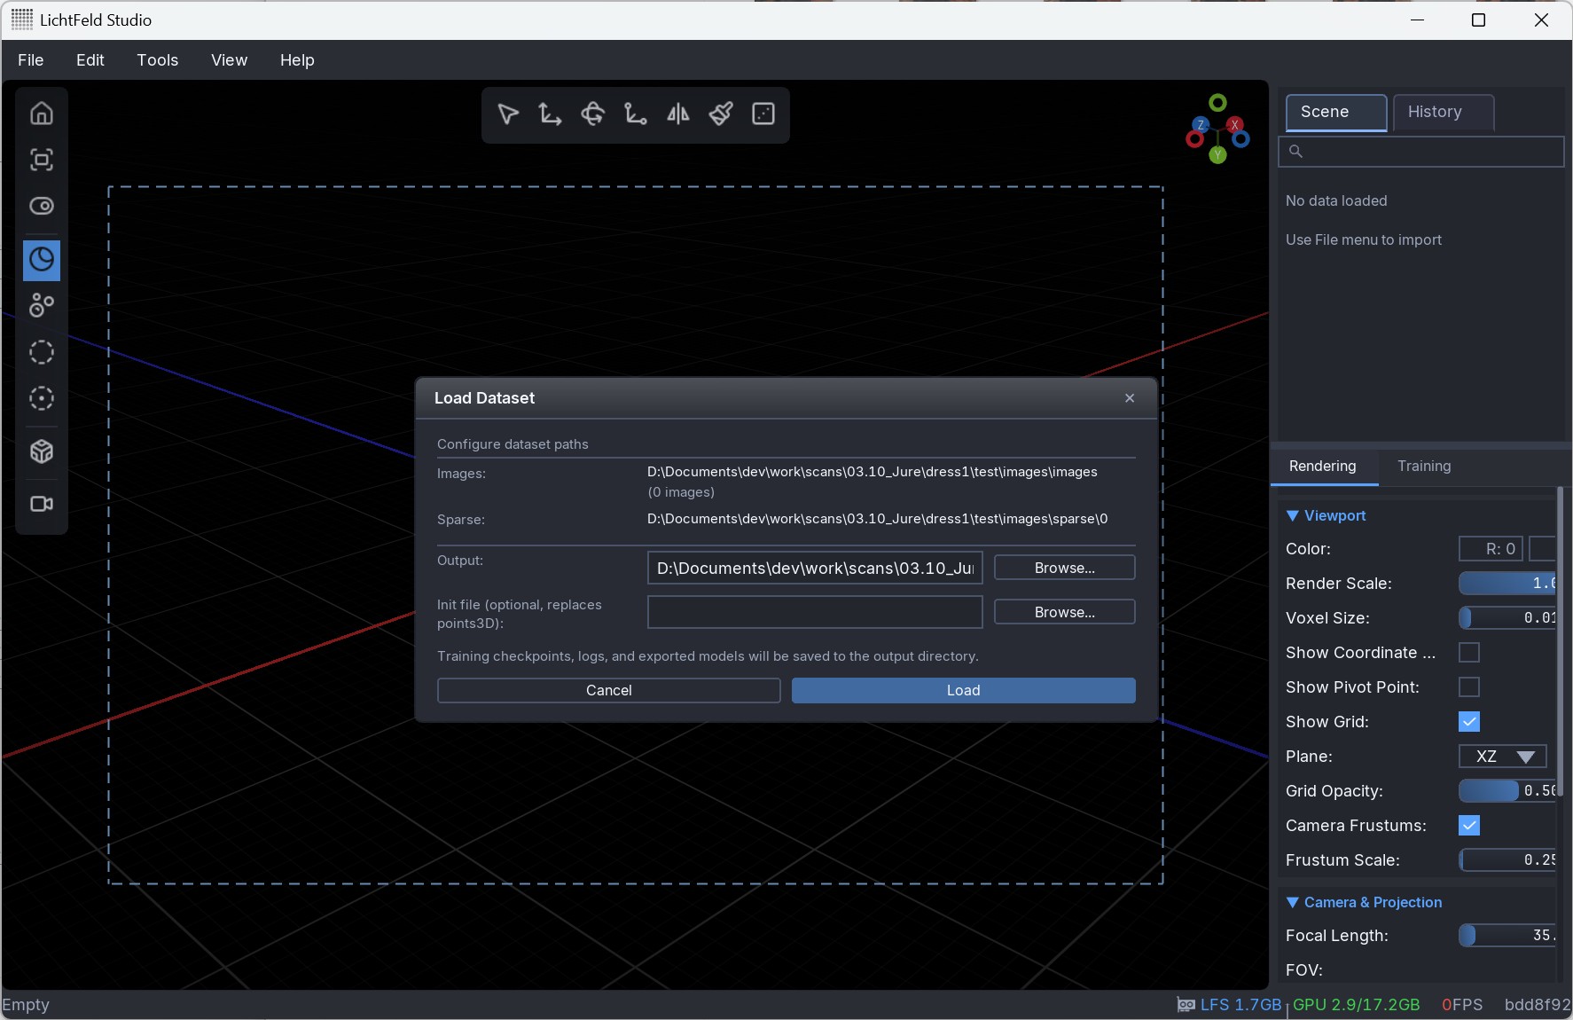Image resolution: width=1573 pixels, height=1020 pixels.
Task: Select the mirror tool in the top toolbar
Action: pos(678,114)
